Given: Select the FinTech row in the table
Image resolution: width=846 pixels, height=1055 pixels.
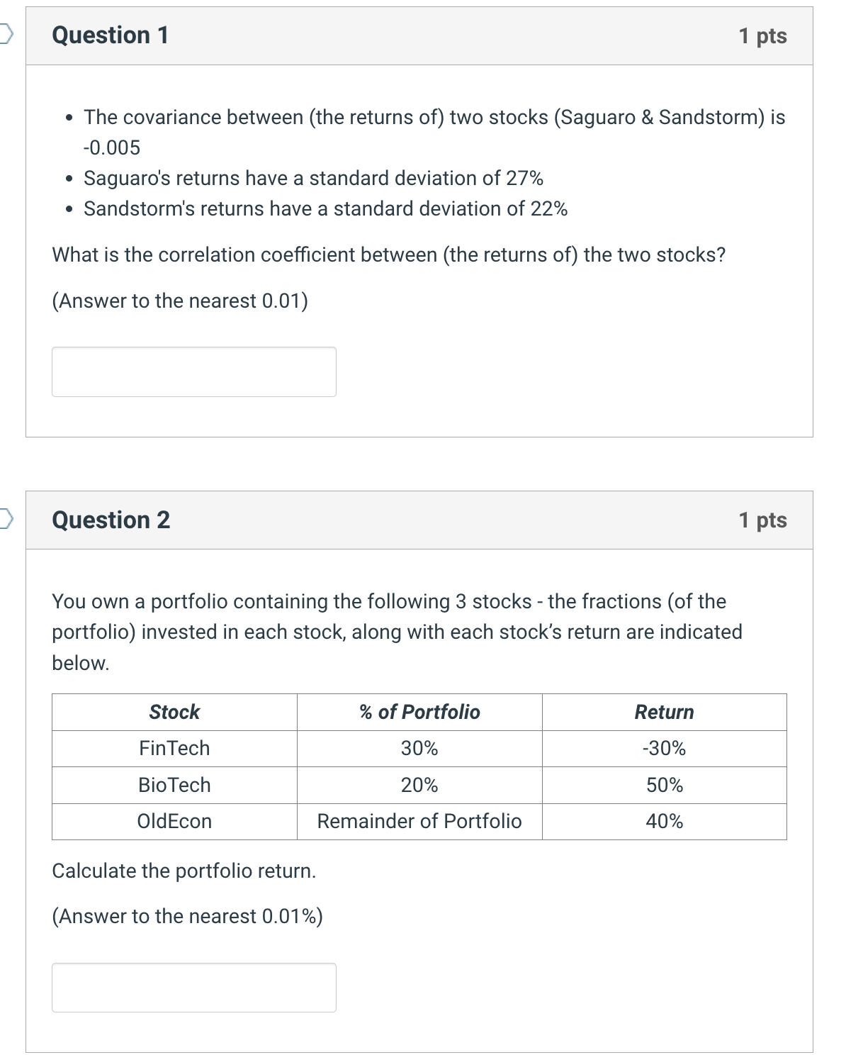Looking at the screenshot, I should tap(418, 747).
